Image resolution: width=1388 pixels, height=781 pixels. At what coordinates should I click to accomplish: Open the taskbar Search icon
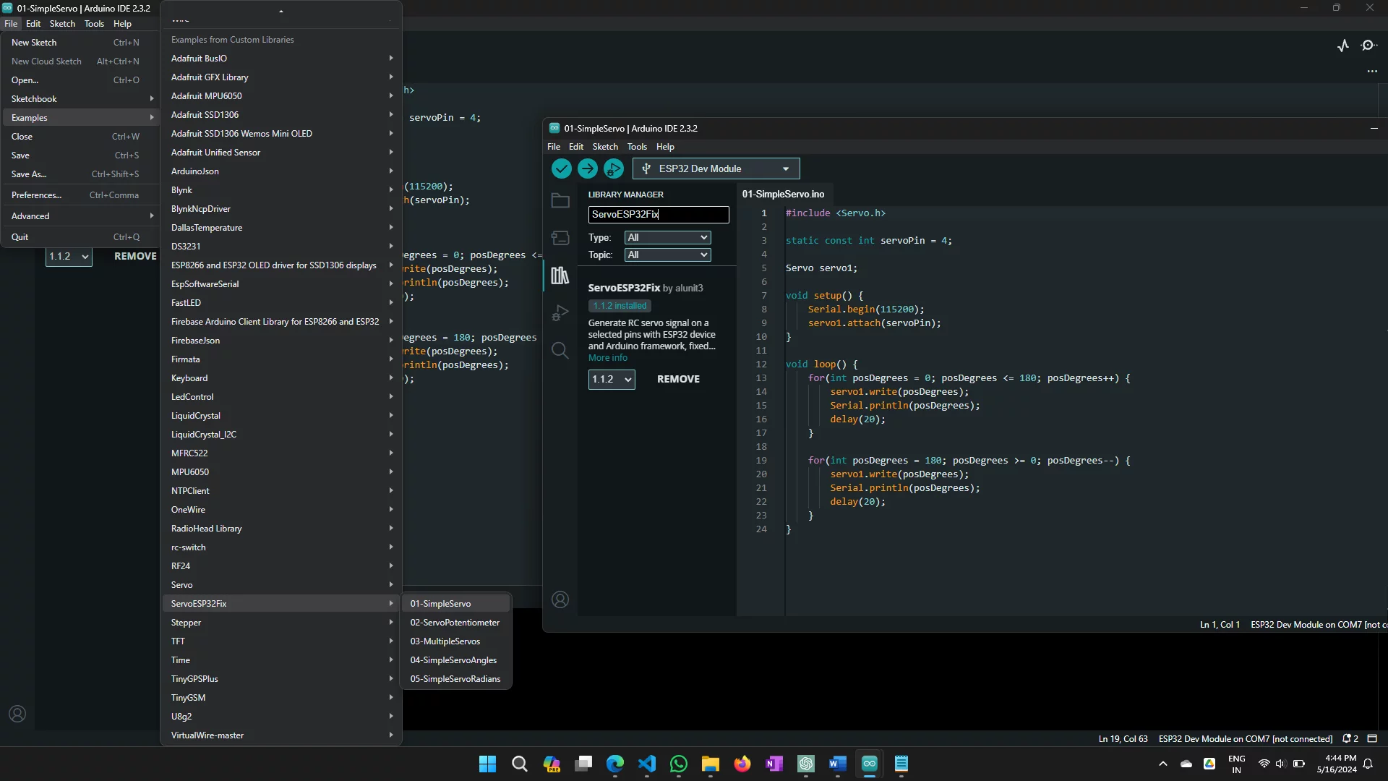pyautogui.click(x=519, y=764)
